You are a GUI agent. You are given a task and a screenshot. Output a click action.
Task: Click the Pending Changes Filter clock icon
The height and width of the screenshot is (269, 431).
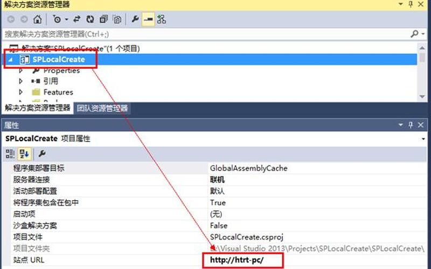pos(57,19)
